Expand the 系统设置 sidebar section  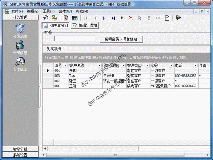[20, 155]
